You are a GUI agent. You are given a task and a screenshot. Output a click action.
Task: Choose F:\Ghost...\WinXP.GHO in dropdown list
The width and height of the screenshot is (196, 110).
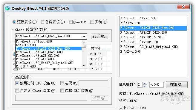[49, 59]
